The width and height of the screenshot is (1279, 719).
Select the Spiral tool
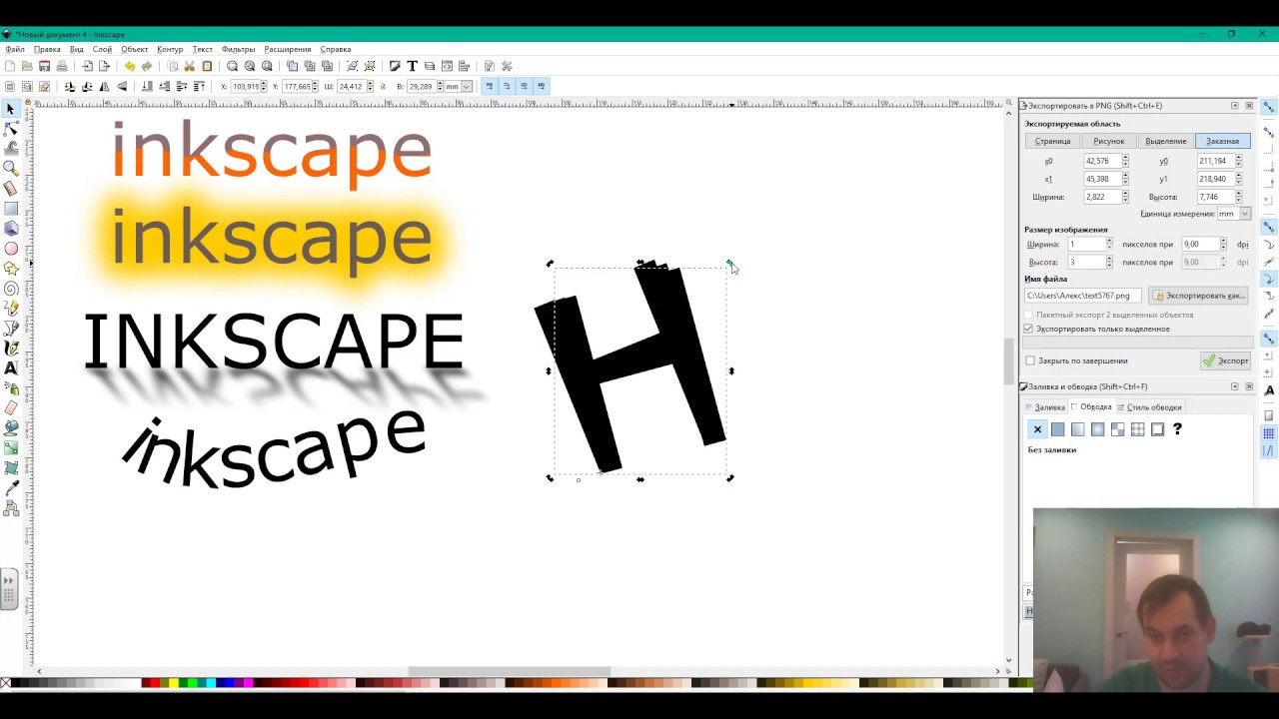point(11,289)
